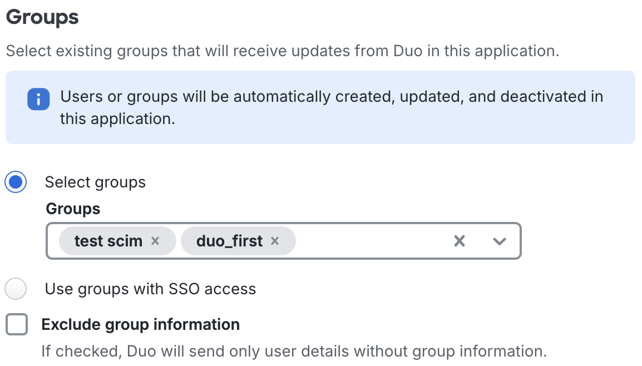Click the Groups section heading
The height and width of the screenshot is (366, 642).
coord(41,17)
